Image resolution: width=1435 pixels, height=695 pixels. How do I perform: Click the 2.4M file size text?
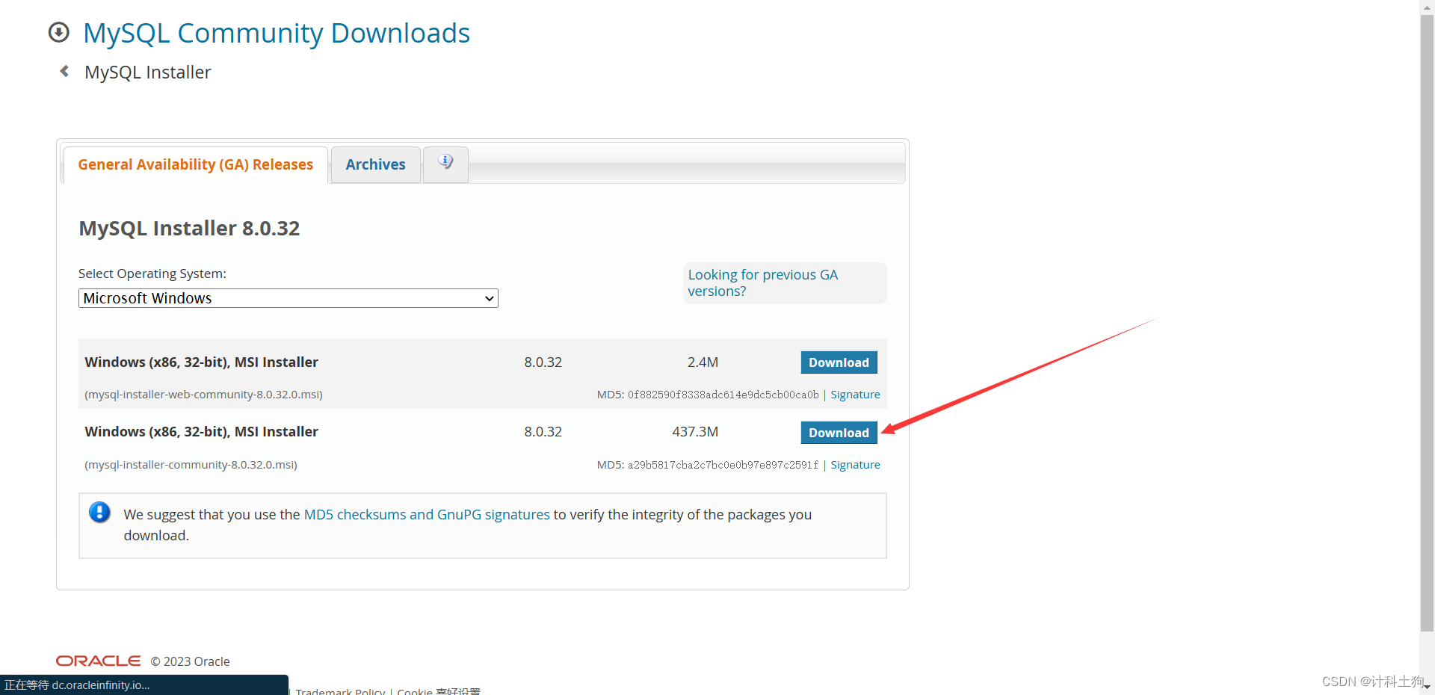703,362
